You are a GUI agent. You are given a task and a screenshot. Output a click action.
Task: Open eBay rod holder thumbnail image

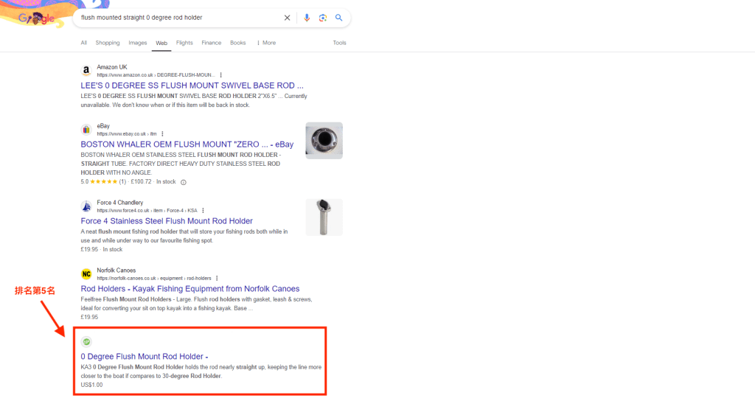coord(324,141)
